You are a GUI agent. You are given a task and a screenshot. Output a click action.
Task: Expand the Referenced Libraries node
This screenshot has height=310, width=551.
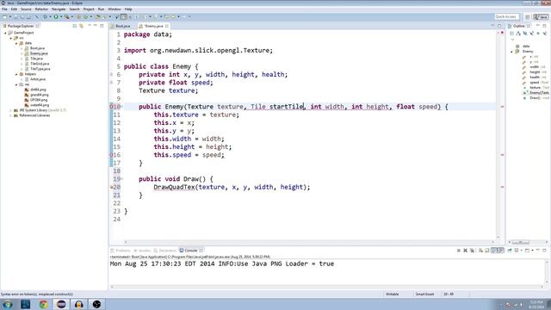pos(11,115)
